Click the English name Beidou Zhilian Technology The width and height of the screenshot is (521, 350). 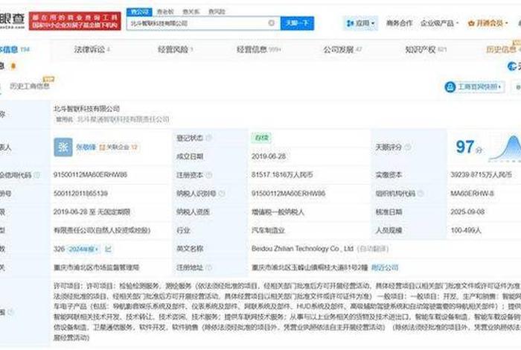pyautogui.click(x=302, y=249)
